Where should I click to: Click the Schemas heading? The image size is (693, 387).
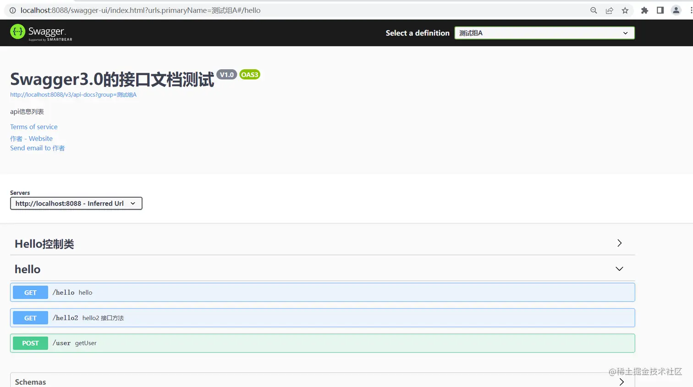30,382
